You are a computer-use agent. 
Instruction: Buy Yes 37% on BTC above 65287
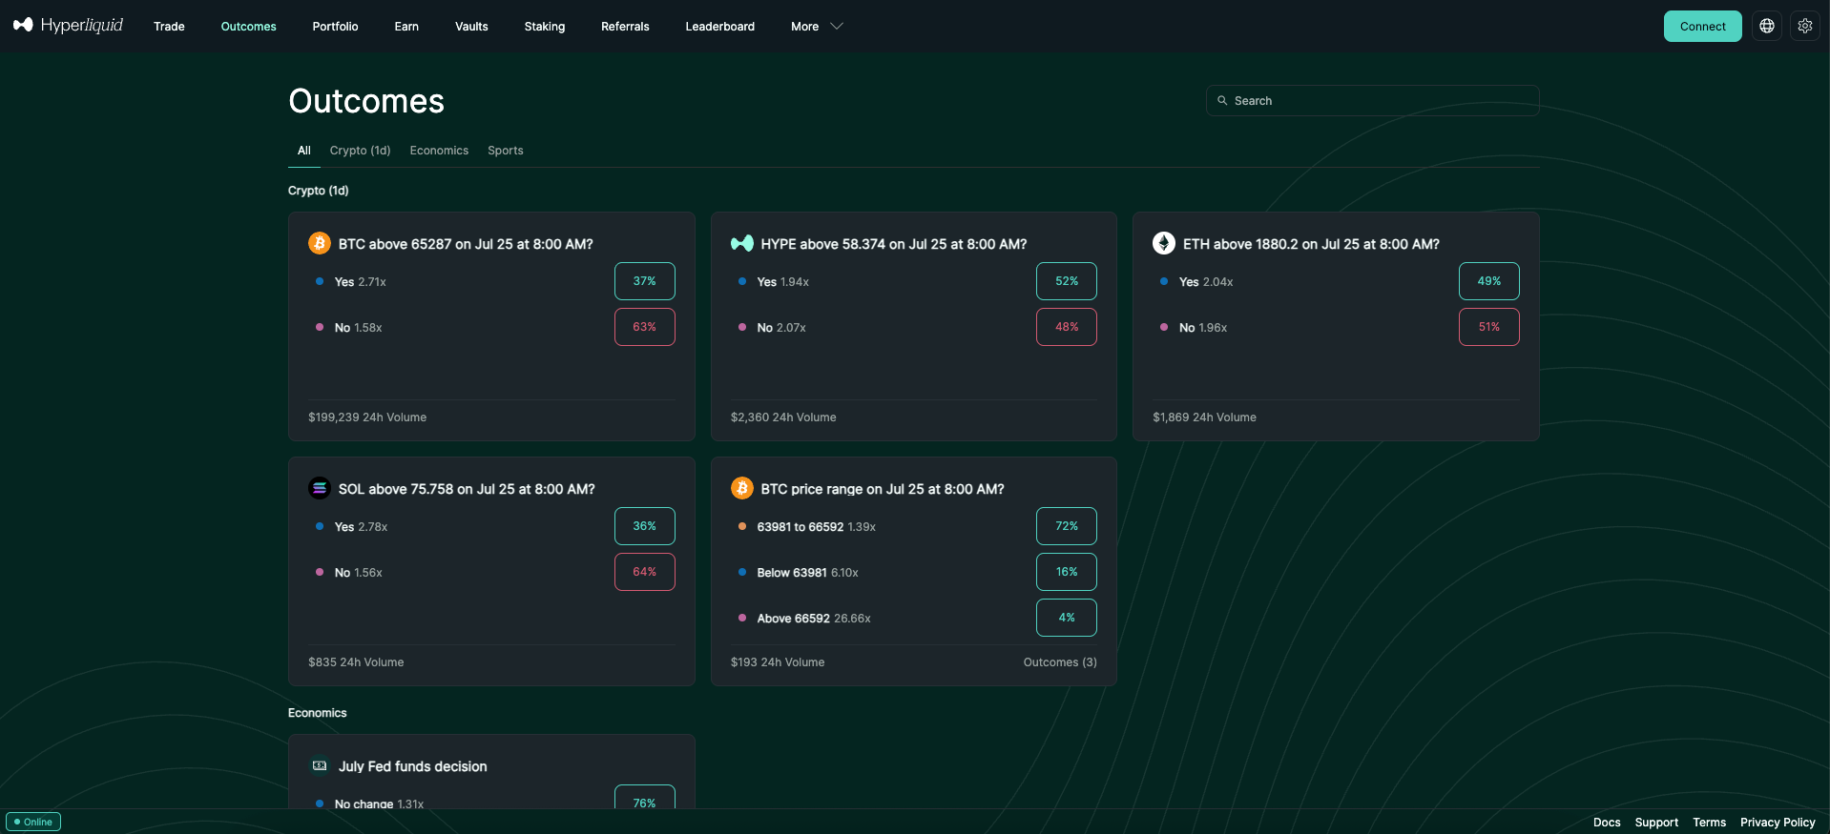click(645, 281)
